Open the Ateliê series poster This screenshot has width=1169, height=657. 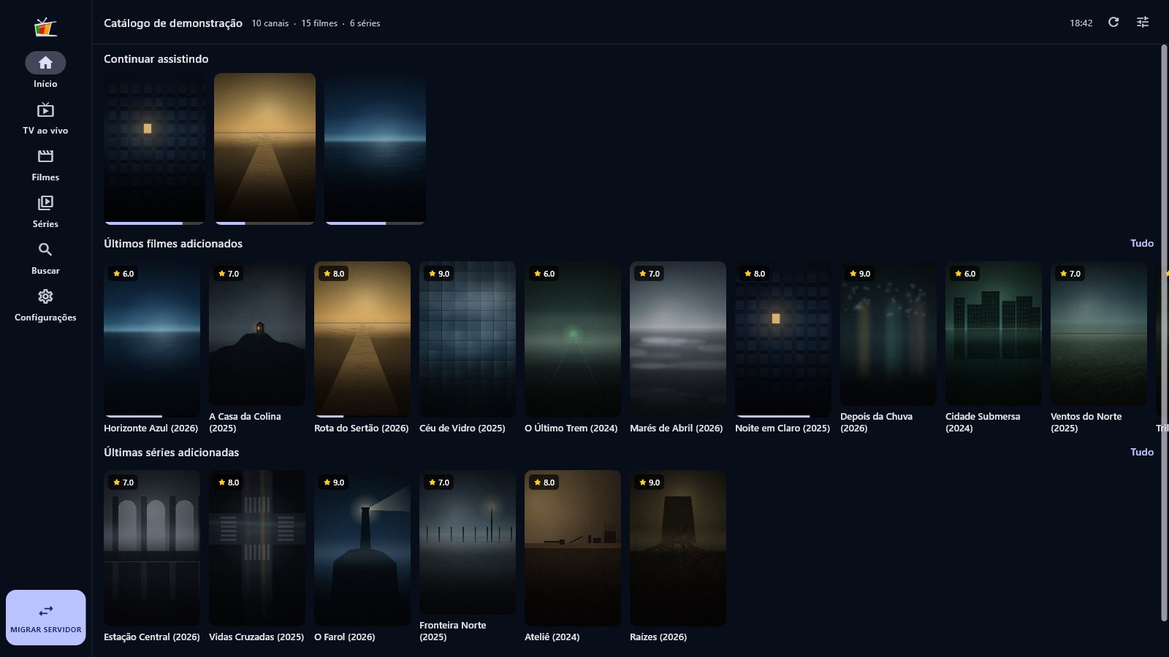573,548
